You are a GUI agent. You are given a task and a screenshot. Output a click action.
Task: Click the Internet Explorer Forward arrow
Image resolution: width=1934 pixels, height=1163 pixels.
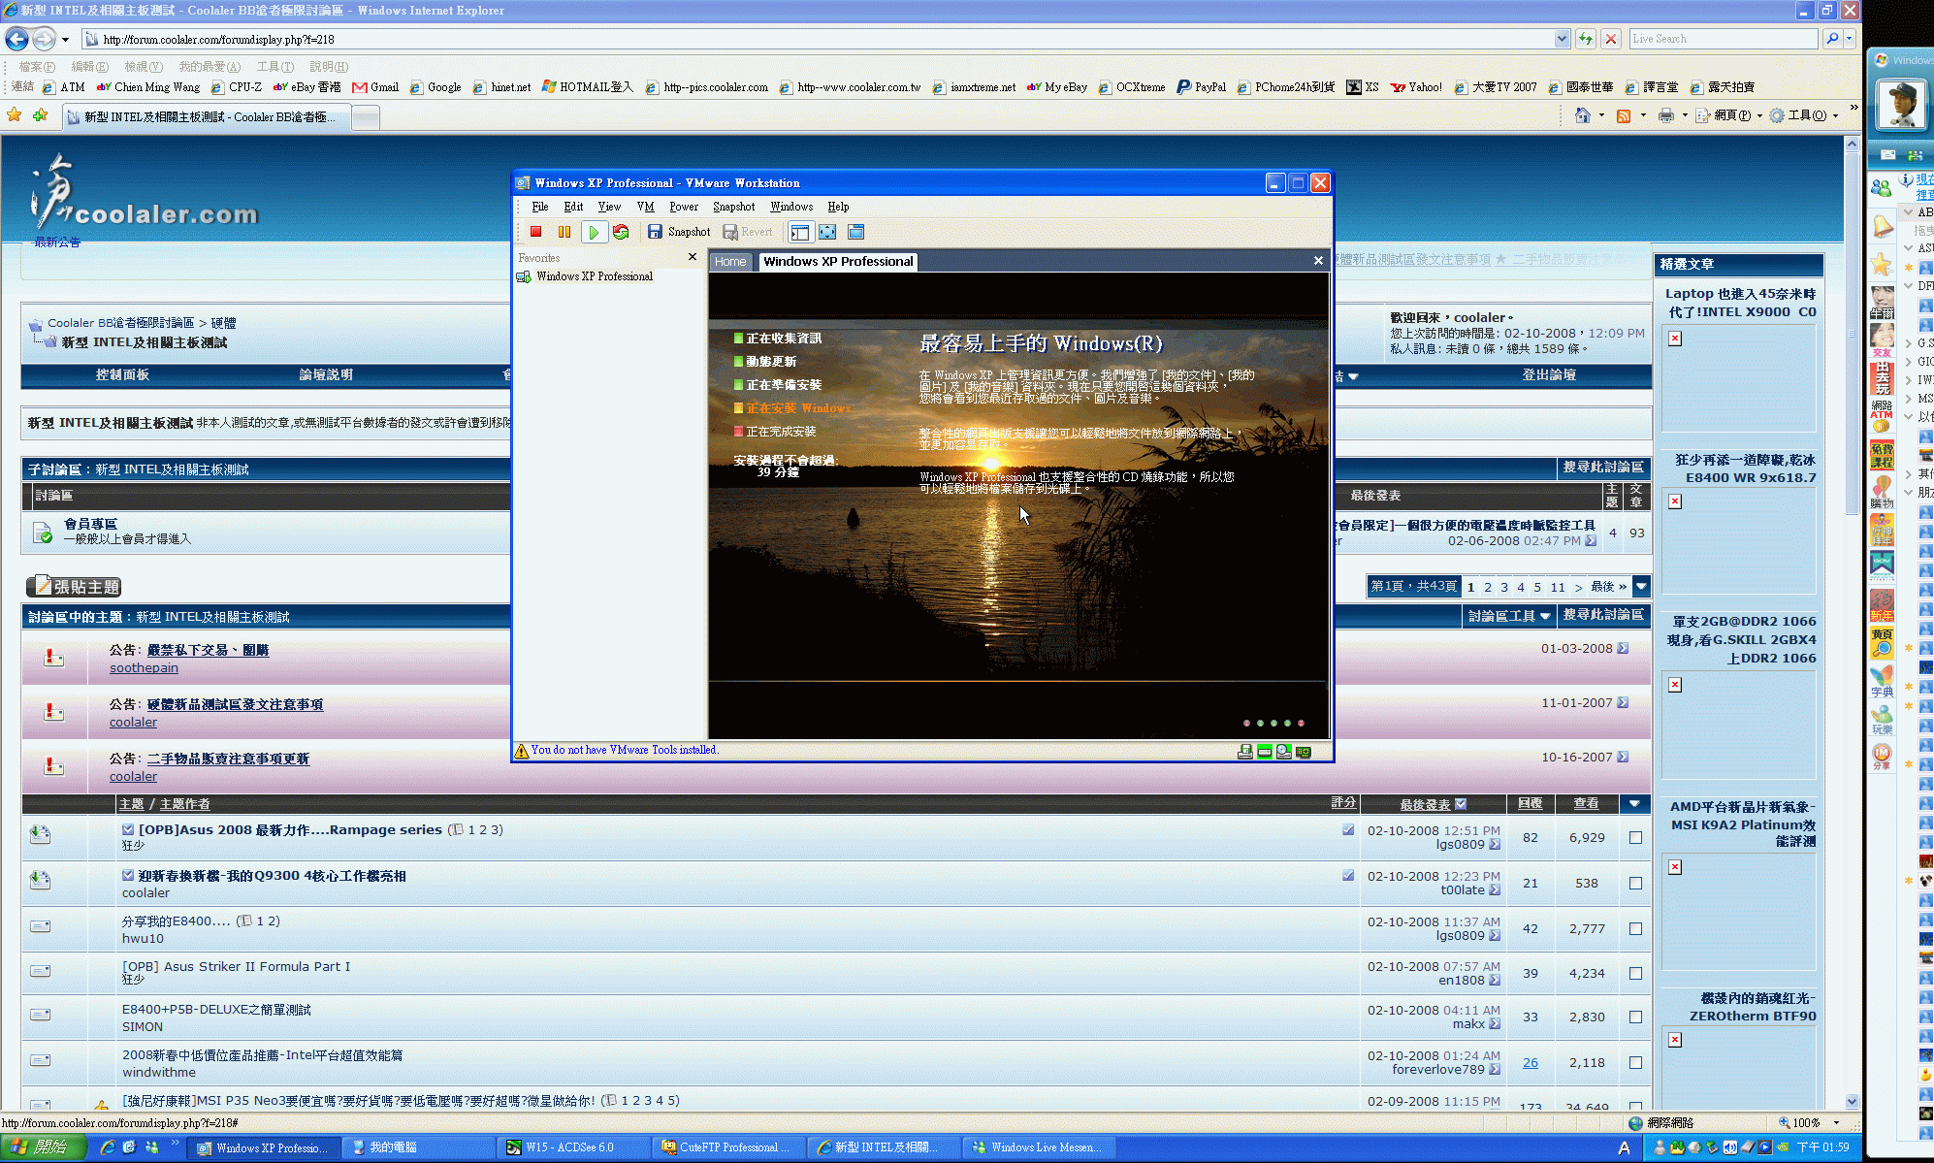coord(44,39)
